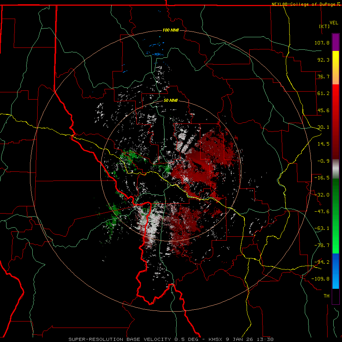Click the -16.5 velocity scale value
This screenshot has width=342, height=342.
click(322, 178)
